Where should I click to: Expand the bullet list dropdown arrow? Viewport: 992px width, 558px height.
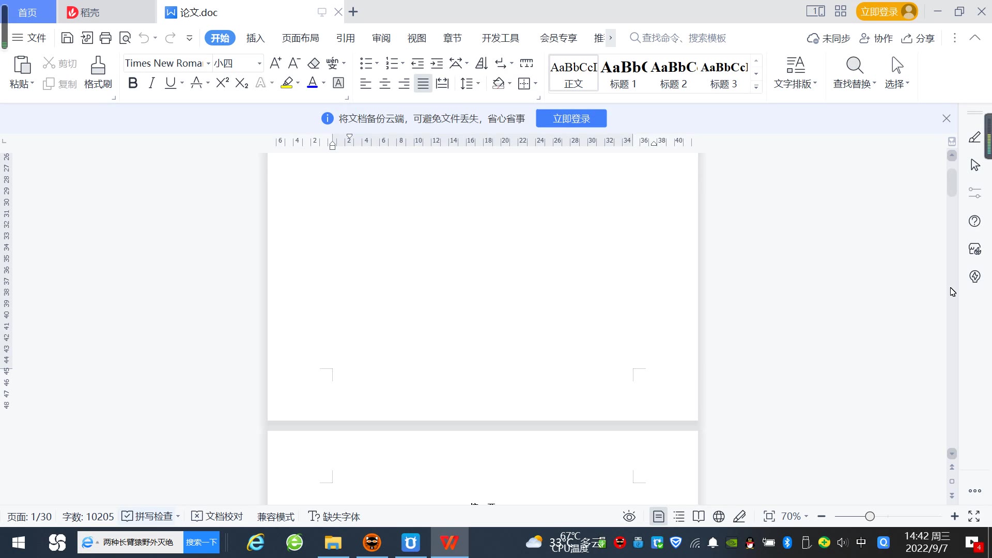377,64
